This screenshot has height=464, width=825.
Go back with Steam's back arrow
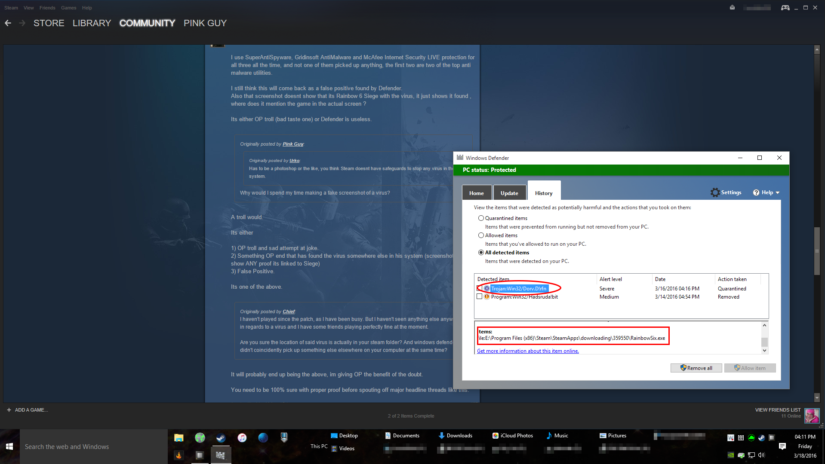(8, 23)
